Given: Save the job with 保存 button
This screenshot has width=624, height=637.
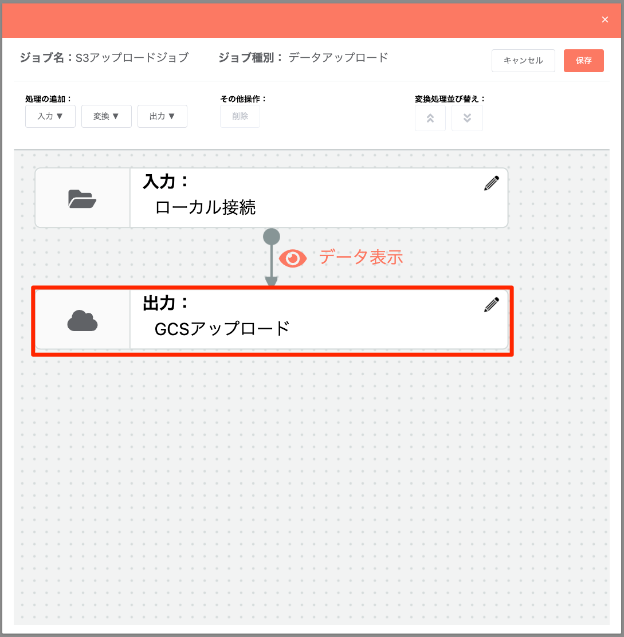Looking at the screenshot, I should tap(583, 61).
